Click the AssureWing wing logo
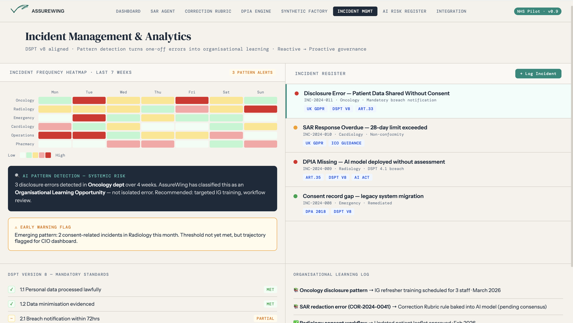Screen dimensions: 573x323 (19, 10)
